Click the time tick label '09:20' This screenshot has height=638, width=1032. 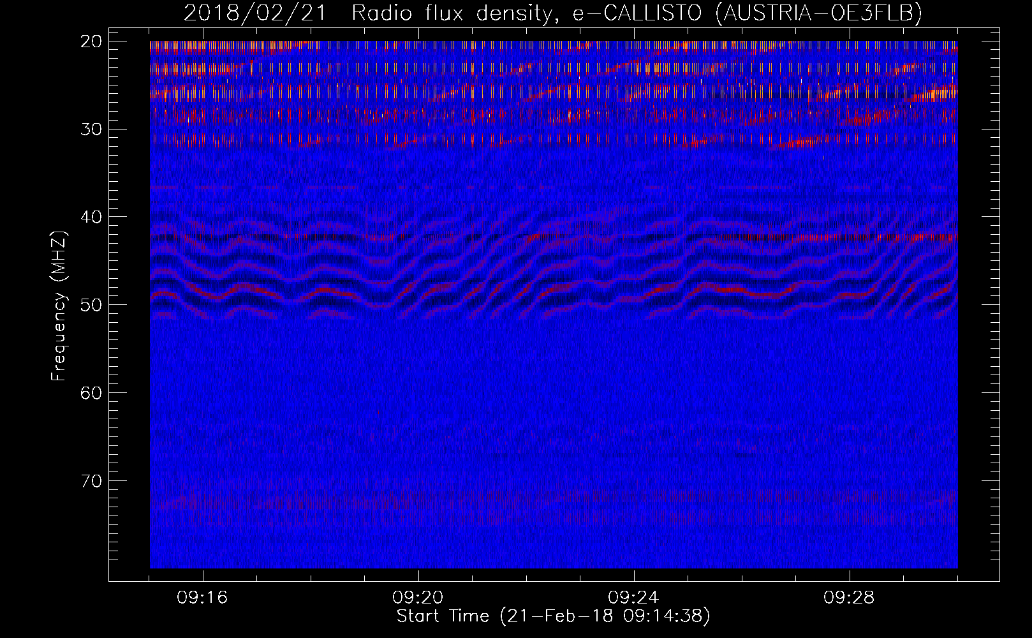click(x=418, y=597)
